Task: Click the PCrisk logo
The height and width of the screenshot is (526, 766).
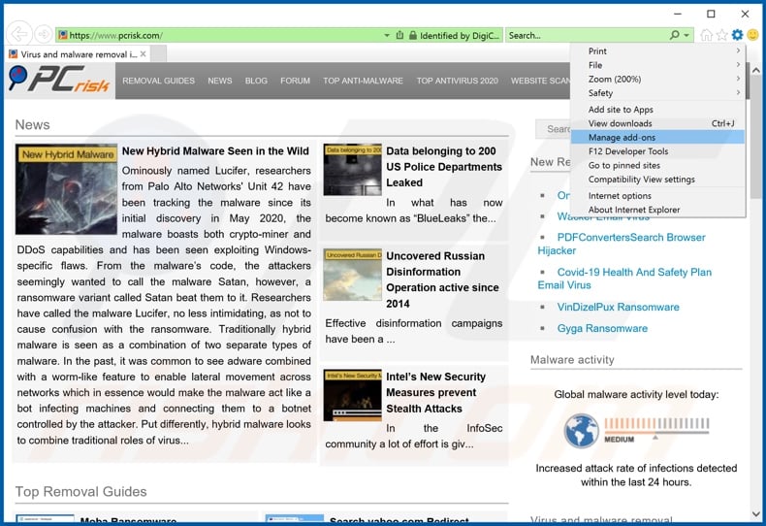Action: click(59, 80)
